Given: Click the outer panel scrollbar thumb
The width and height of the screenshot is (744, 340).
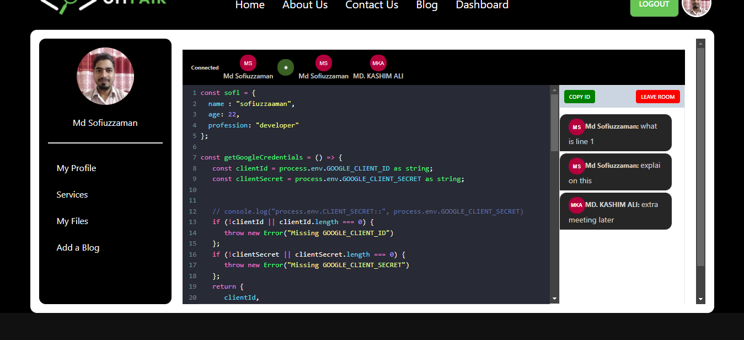Looking at the screenshot, I should (x=701, y=157).
